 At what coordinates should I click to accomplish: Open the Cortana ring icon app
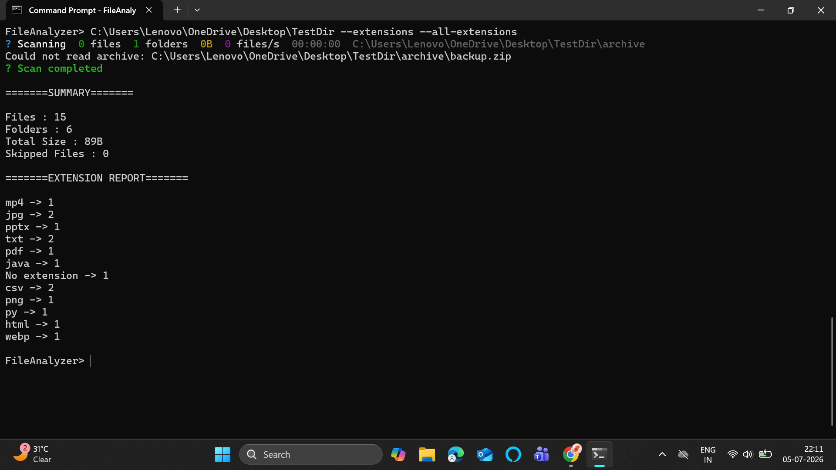tap(513, 454)
